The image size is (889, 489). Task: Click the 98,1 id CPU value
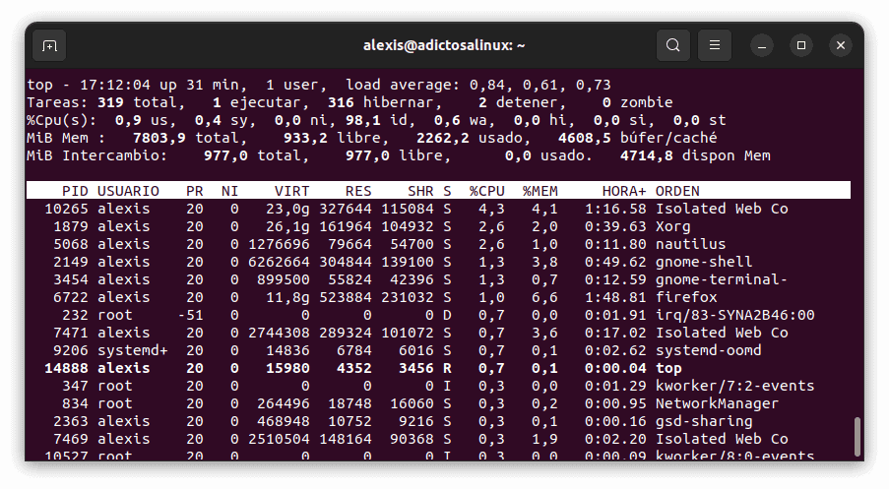point(363,120)
